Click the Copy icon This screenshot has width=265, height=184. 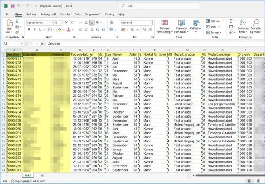point(17,26)
